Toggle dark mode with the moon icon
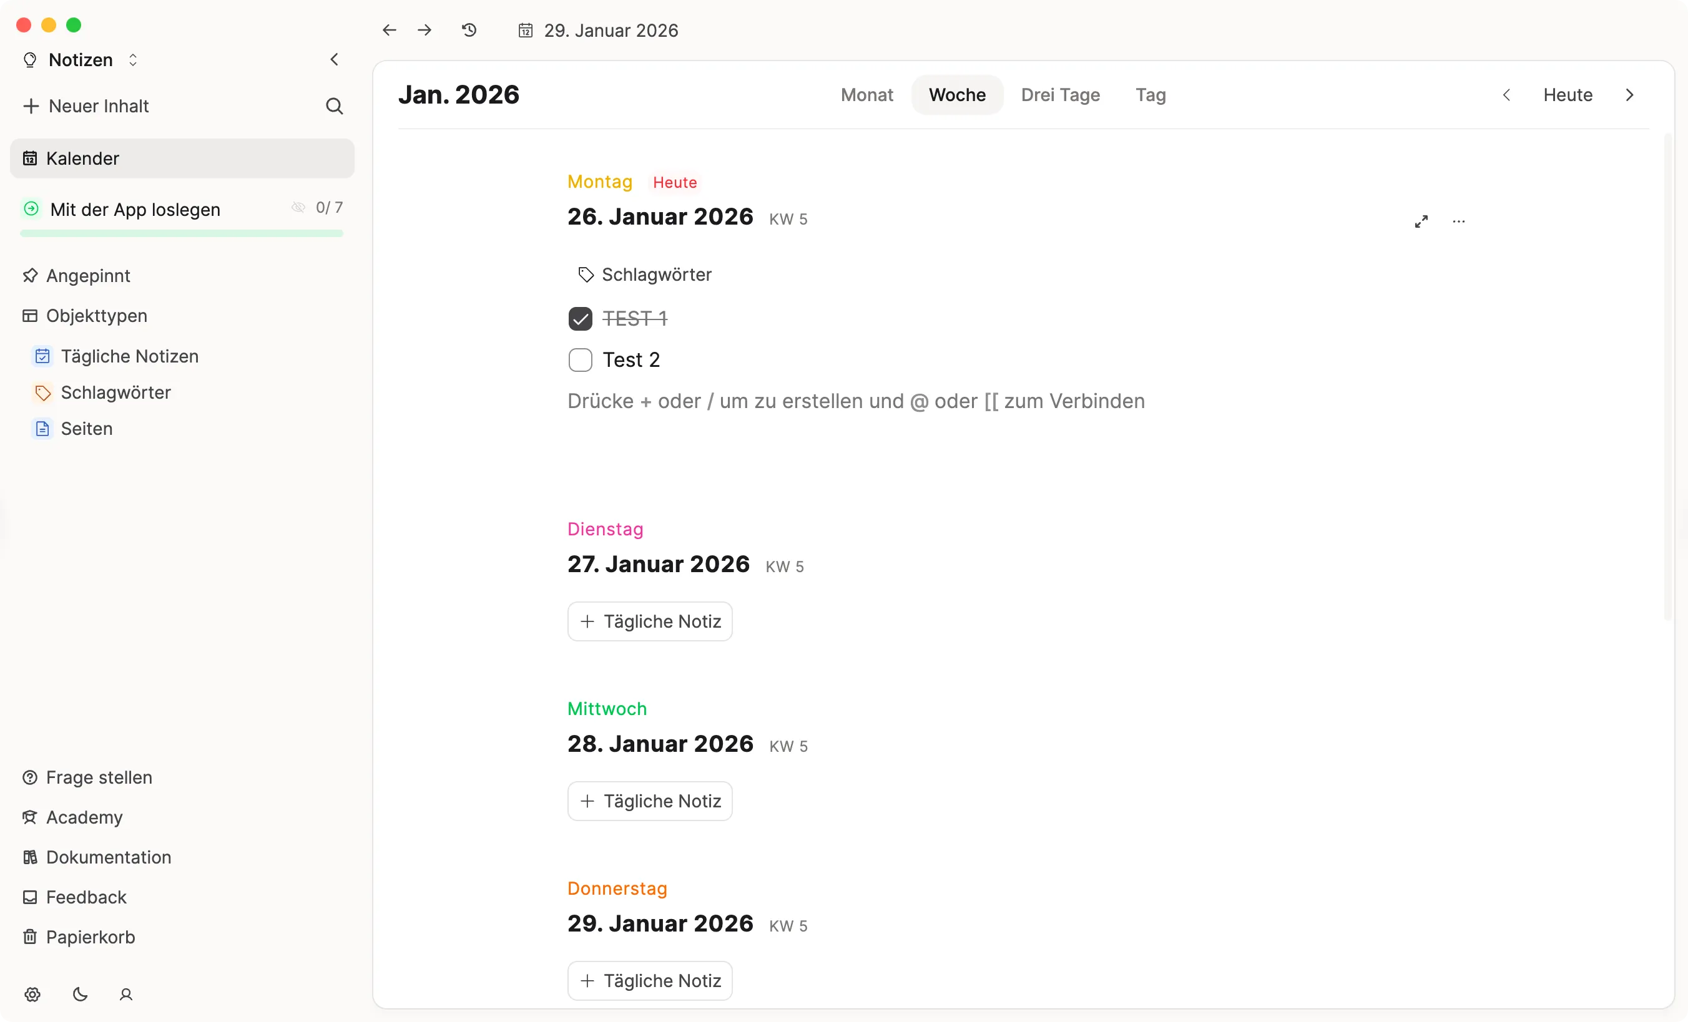Viewport: 1688px width, 1022px height. click(79, 995)
